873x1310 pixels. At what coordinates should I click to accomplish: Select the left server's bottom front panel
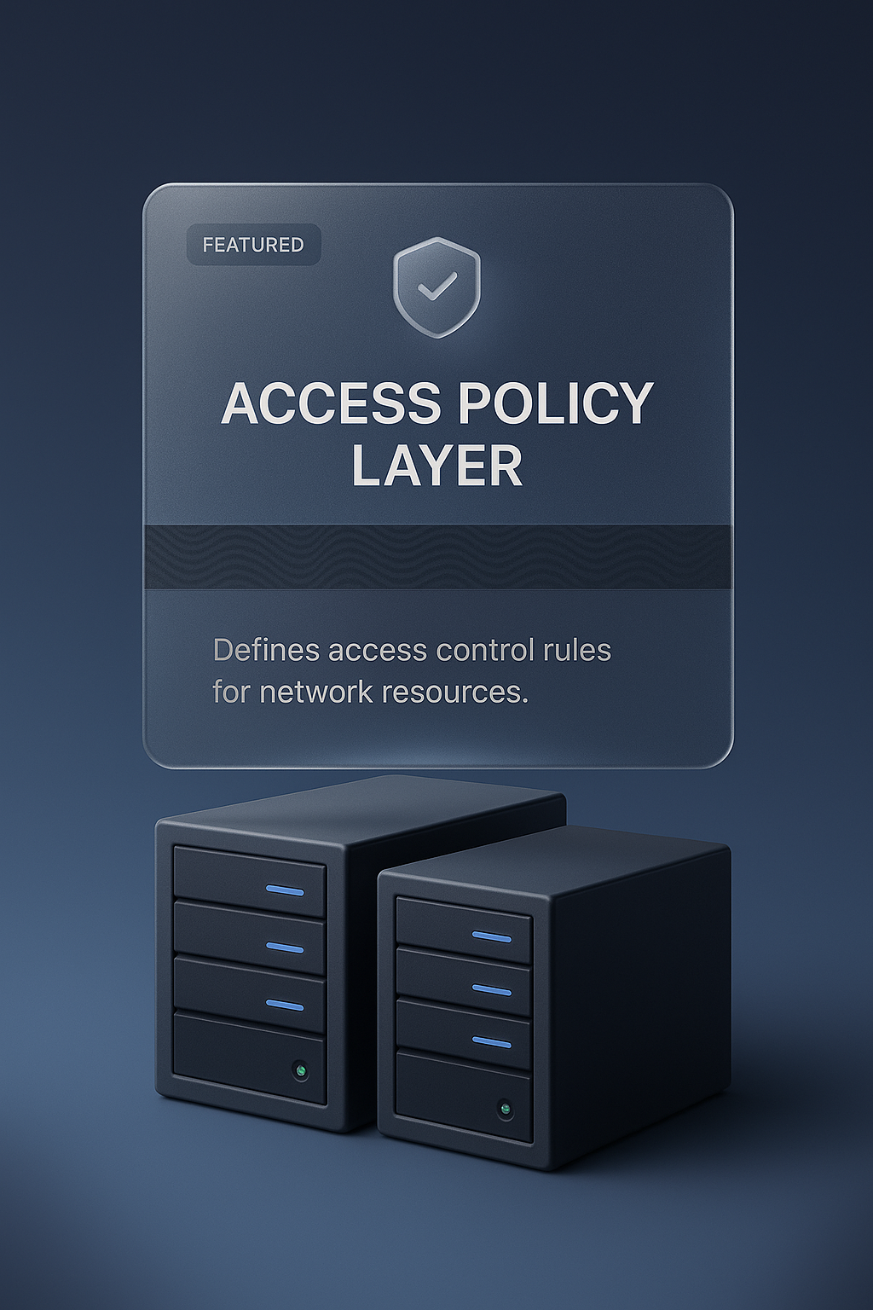249,1058
